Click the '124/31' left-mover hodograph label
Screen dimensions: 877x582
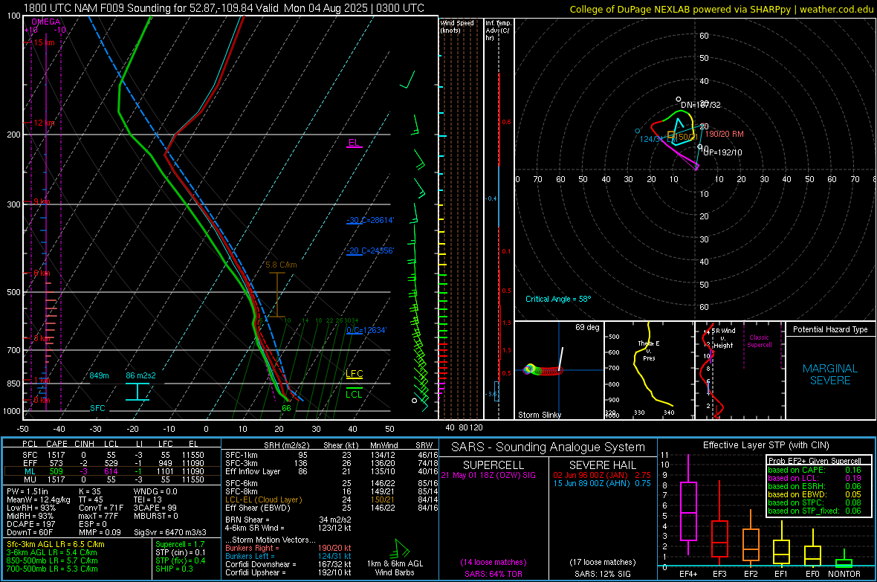(650, 139)
